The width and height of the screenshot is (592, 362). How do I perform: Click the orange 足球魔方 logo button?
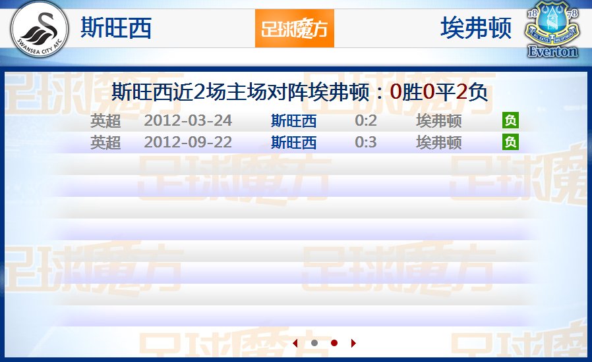tap(295, 28)
